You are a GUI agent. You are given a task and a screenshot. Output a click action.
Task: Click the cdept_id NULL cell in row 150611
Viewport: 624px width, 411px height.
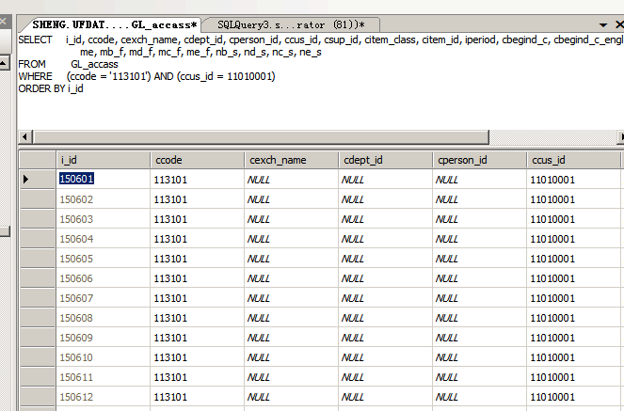385,377
